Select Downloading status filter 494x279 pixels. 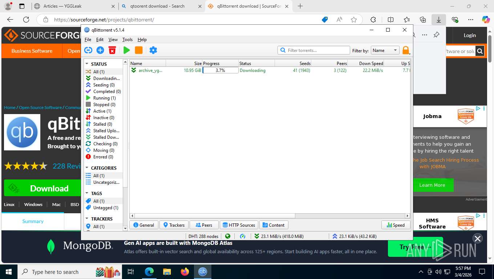(x=103, y=78)
